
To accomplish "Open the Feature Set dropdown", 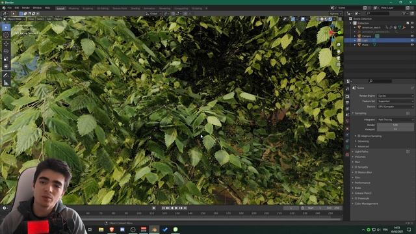I will 395,101.
